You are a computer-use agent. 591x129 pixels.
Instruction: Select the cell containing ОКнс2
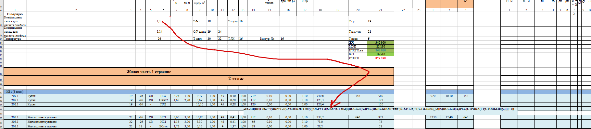[x=163, y=100]
